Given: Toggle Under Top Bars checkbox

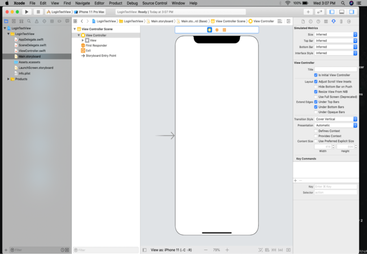Looking at the screenshot, I should click(316, 102).
